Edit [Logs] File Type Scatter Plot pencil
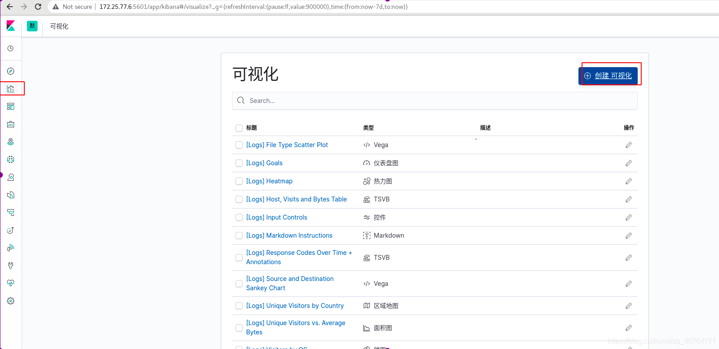Image resolution: width=719 pixels, height=349 pixels. 629,145
